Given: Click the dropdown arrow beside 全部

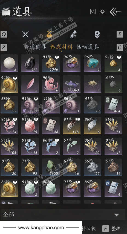Looking at the screenshot, I should (117, 215).
